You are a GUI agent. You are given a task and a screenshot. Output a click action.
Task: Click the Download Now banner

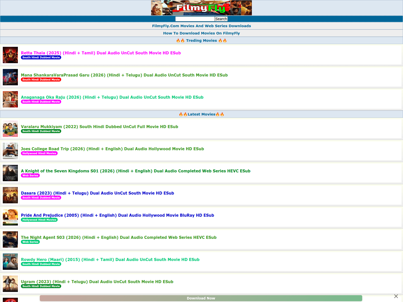point(201,298)
